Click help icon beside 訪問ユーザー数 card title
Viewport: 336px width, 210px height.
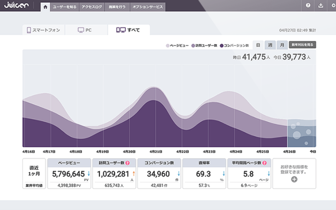coord(127,163)
